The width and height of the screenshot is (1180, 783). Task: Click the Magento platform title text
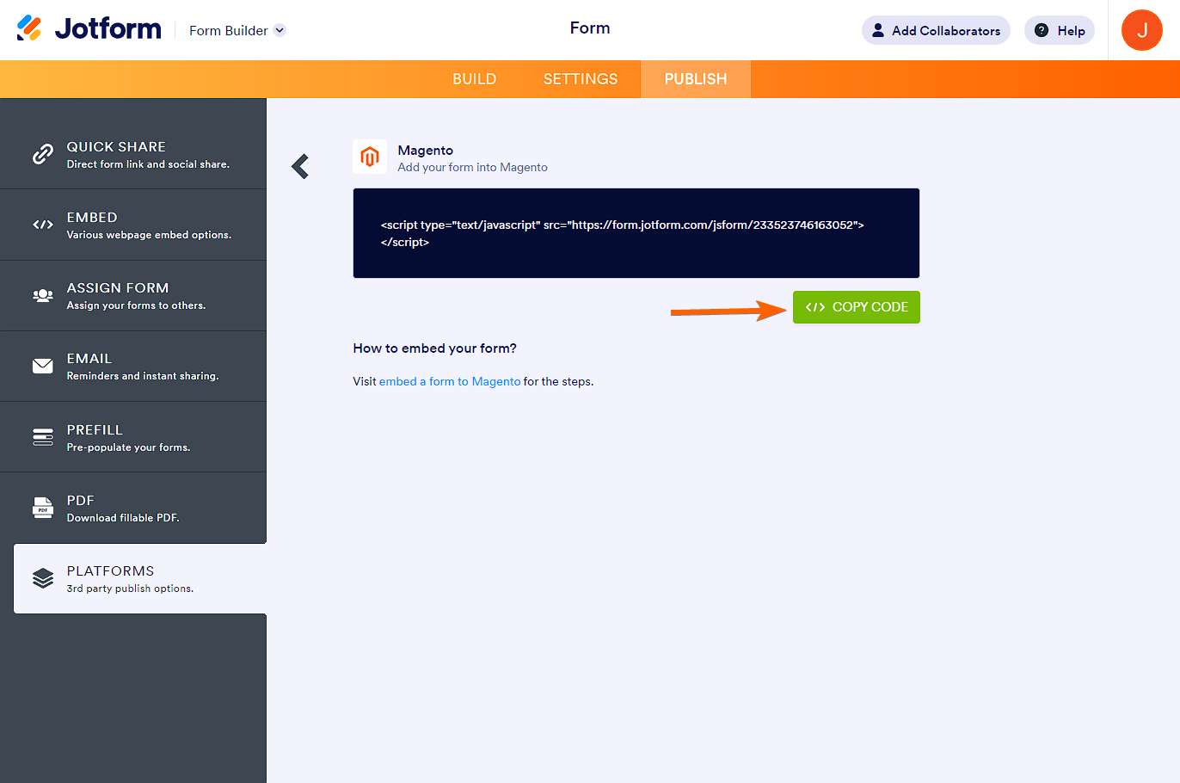426,150
